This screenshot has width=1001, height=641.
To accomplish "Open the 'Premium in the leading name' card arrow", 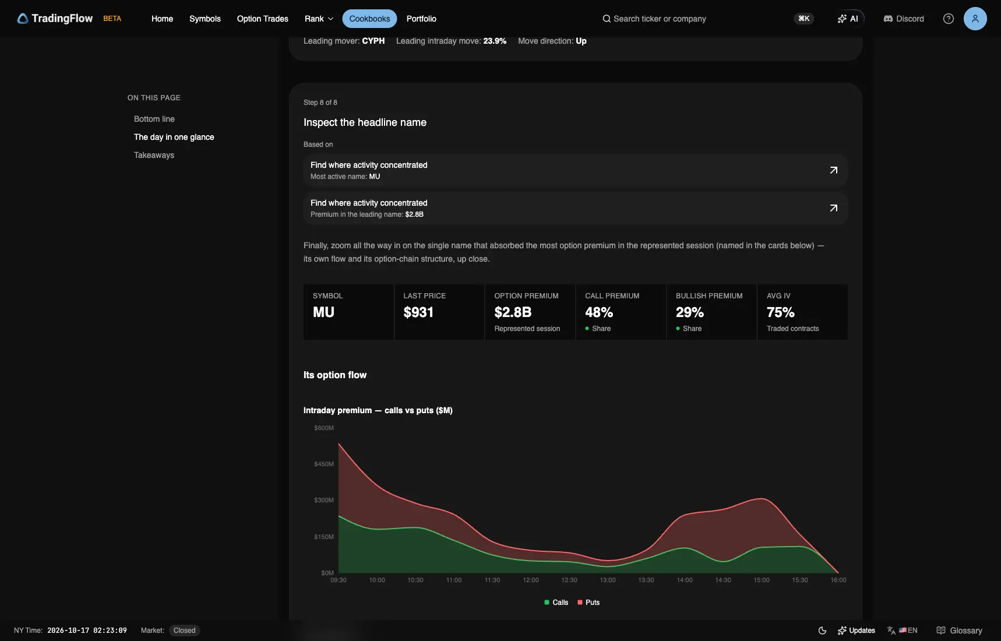I will (834, 208).
